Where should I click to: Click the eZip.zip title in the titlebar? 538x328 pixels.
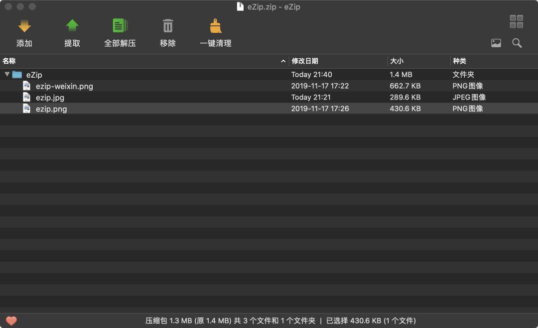[x=268, y=6]
